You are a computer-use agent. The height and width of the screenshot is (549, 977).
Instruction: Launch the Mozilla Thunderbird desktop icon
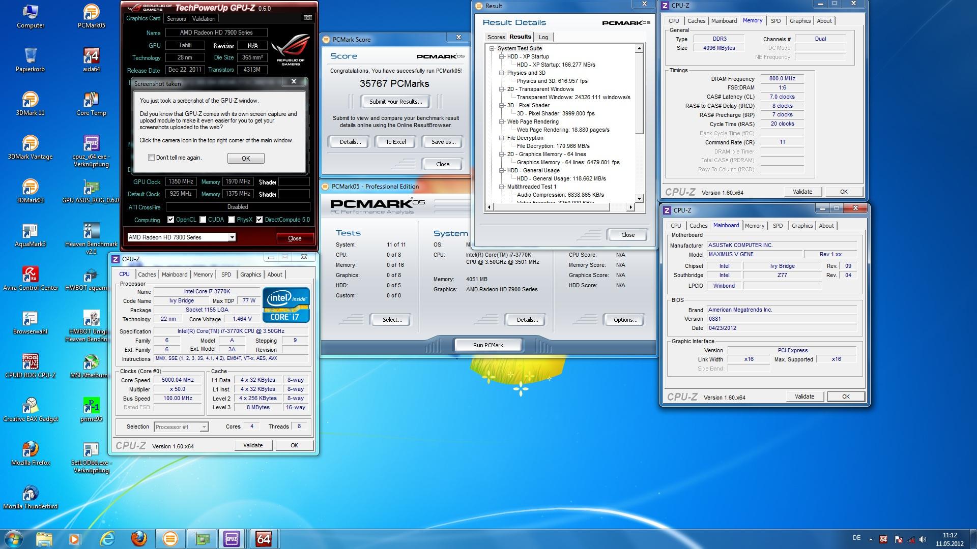(x=31, y=497)
